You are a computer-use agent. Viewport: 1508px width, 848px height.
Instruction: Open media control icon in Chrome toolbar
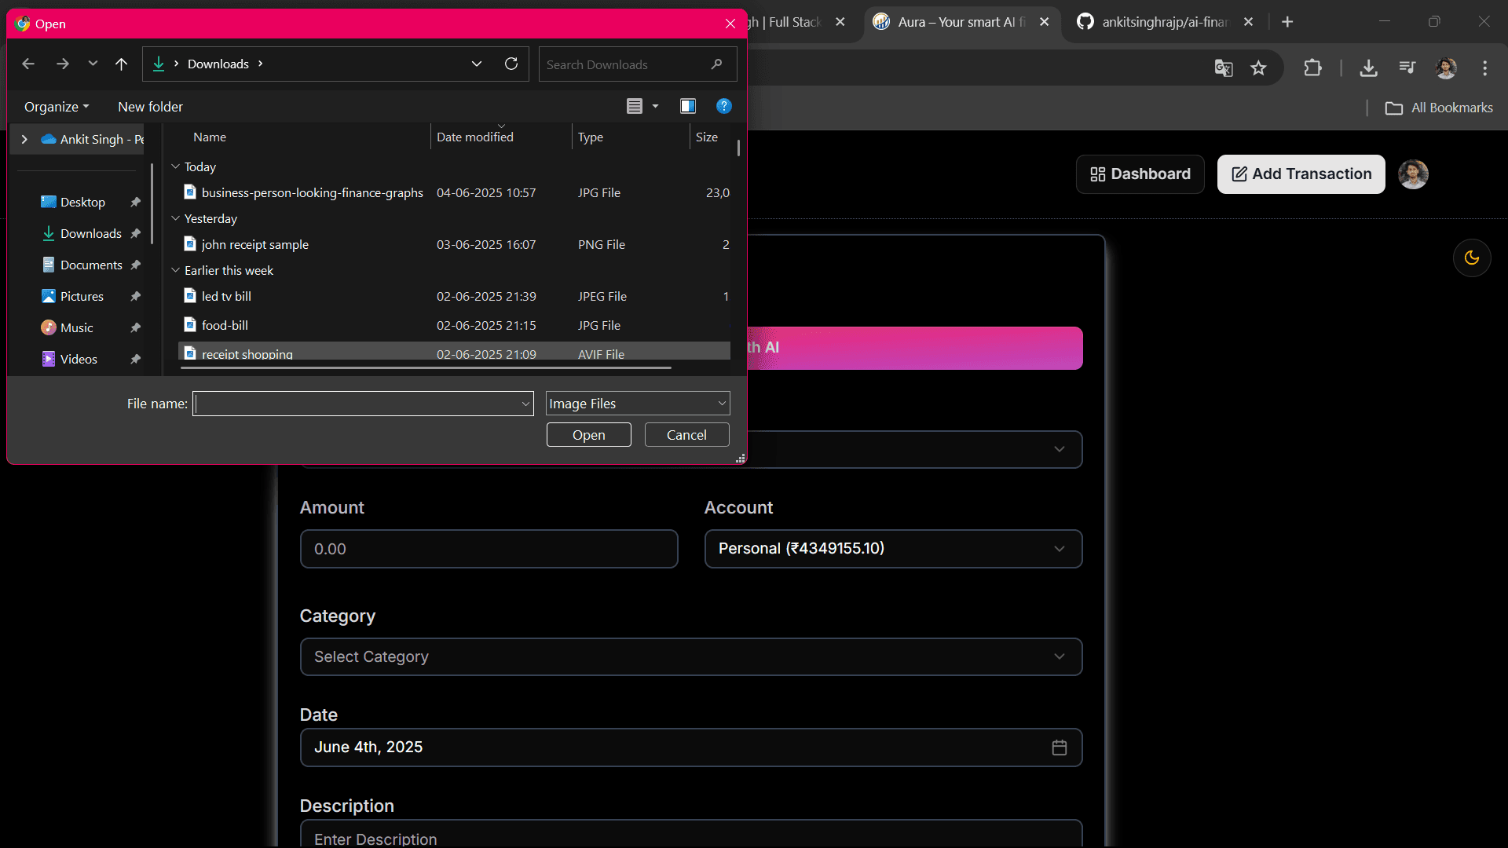click(x=1407, y=68)
